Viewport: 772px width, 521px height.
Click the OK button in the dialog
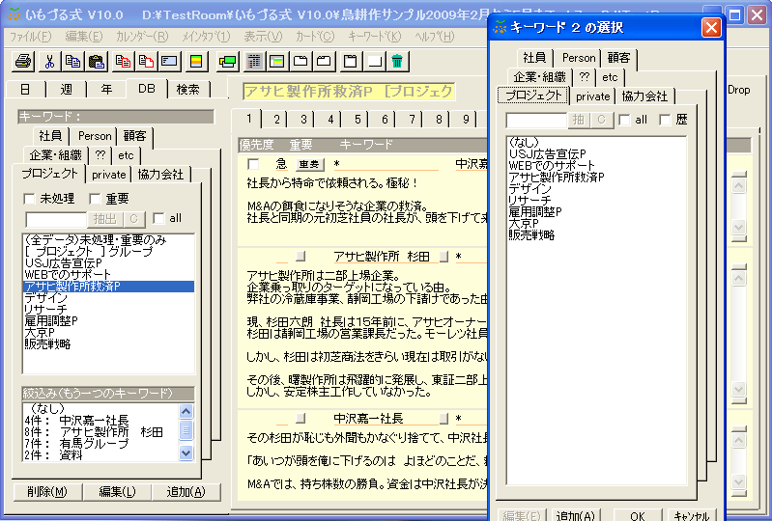point(637,515)
